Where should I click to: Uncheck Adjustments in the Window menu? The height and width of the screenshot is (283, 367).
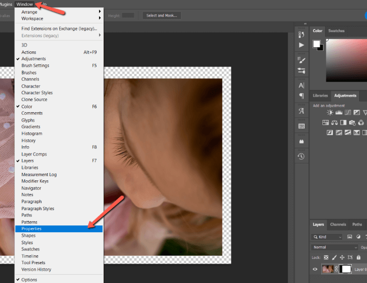34,59
